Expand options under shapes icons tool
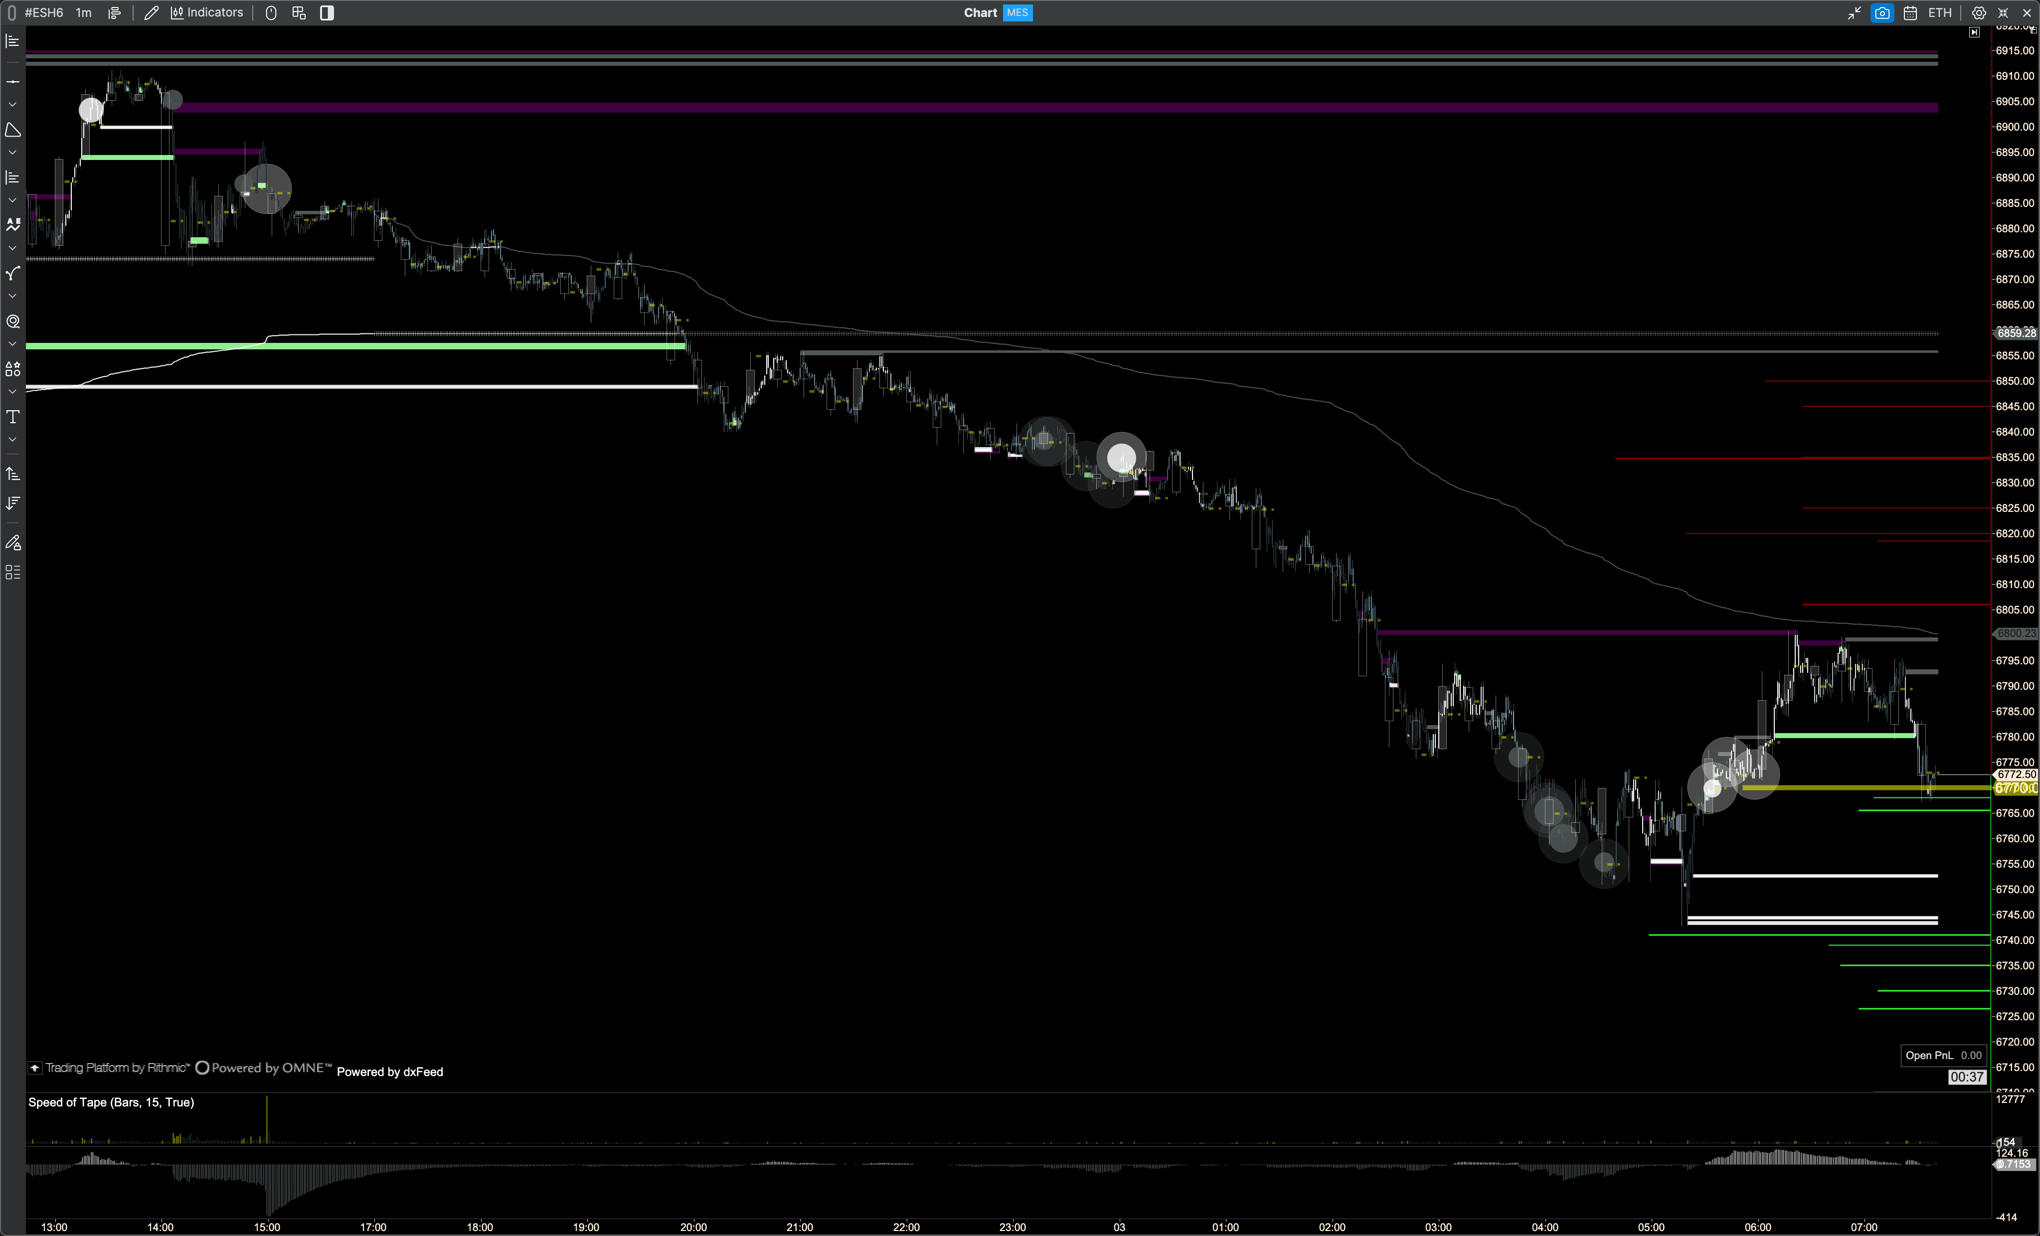Screen dimensions: 2040x1236 [x=12, y=392]
